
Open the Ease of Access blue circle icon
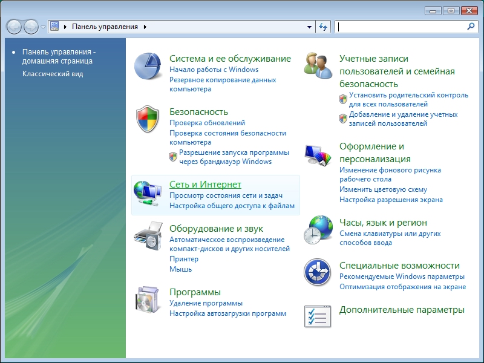pyautogui.click(x=318, y=272)
